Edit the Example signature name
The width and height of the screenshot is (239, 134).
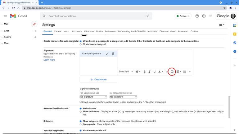(107, 54)
